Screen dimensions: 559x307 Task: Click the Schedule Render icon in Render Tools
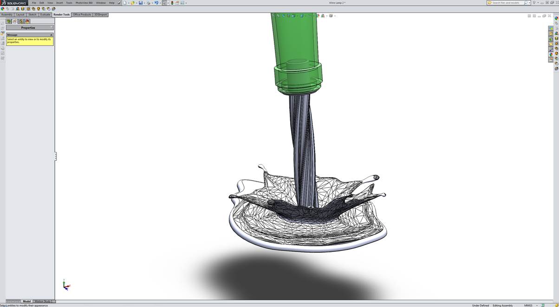pyautogui.click(x=48, y=8)
